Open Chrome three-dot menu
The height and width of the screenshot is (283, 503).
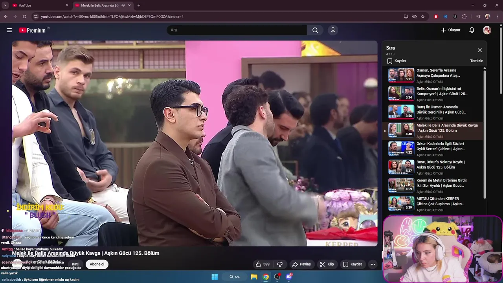(497, 17)
